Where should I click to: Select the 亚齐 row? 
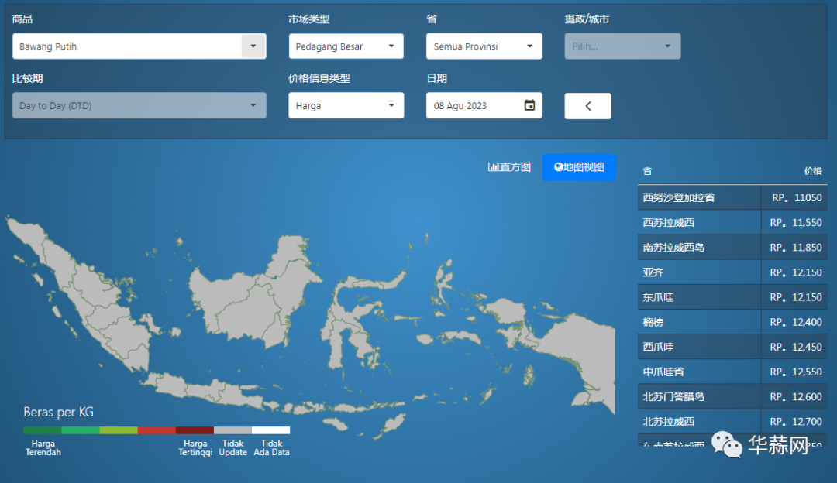732,272
